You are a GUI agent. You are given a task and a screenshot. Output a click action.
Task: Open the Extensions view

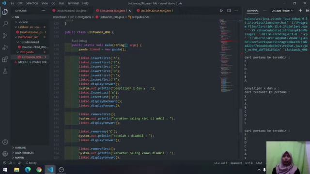[5, 59]
